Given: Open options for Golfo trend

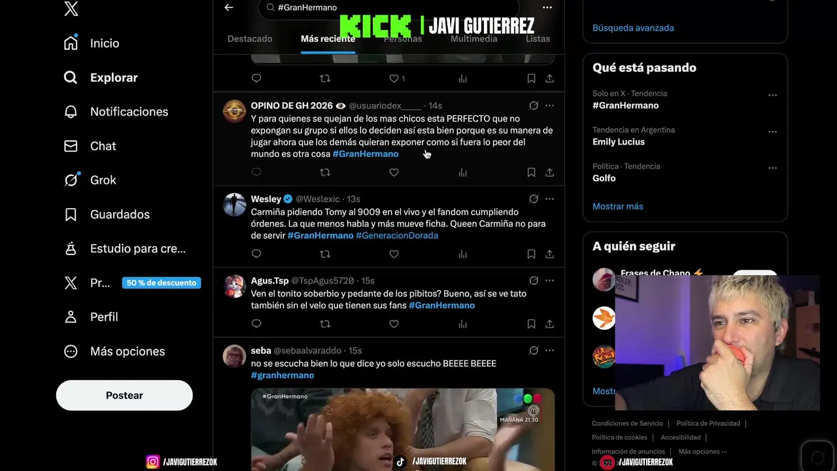Looking at the screenshot, I should pyautogui.click(x=772, y=168).
